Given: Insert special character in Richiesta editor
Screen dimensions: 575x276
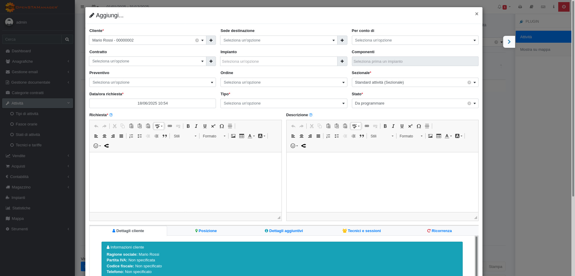Looking at the screenshot, I should click(222, 126).
